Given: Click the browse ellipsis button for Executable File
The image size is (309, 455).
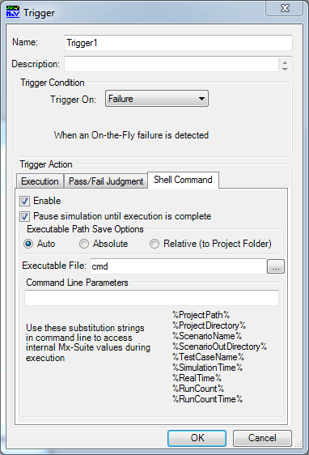Looking at the screenshot, I should (x=276, y=266).
